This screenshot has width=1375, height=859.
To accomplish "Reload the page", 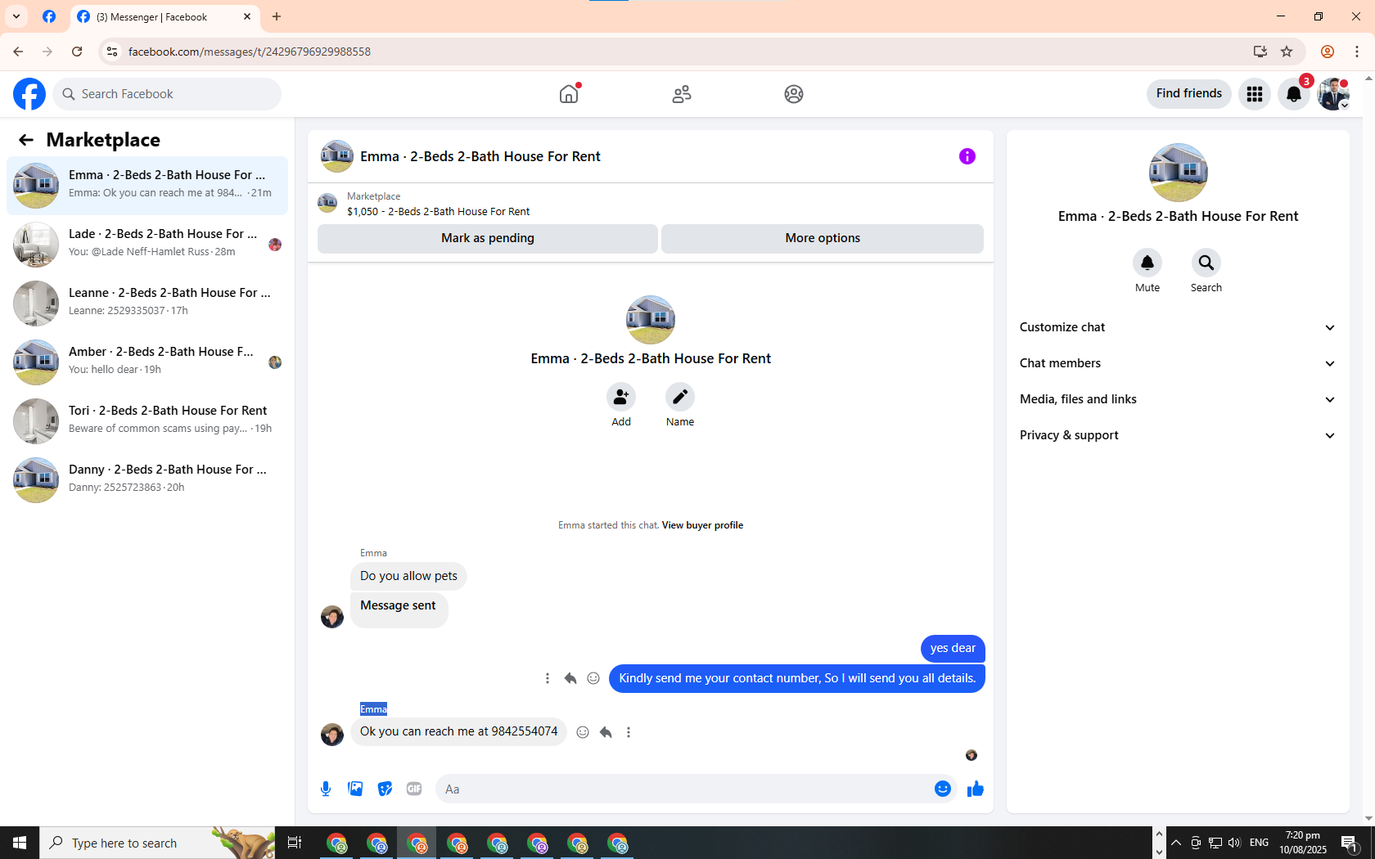I will pos(77,52).
